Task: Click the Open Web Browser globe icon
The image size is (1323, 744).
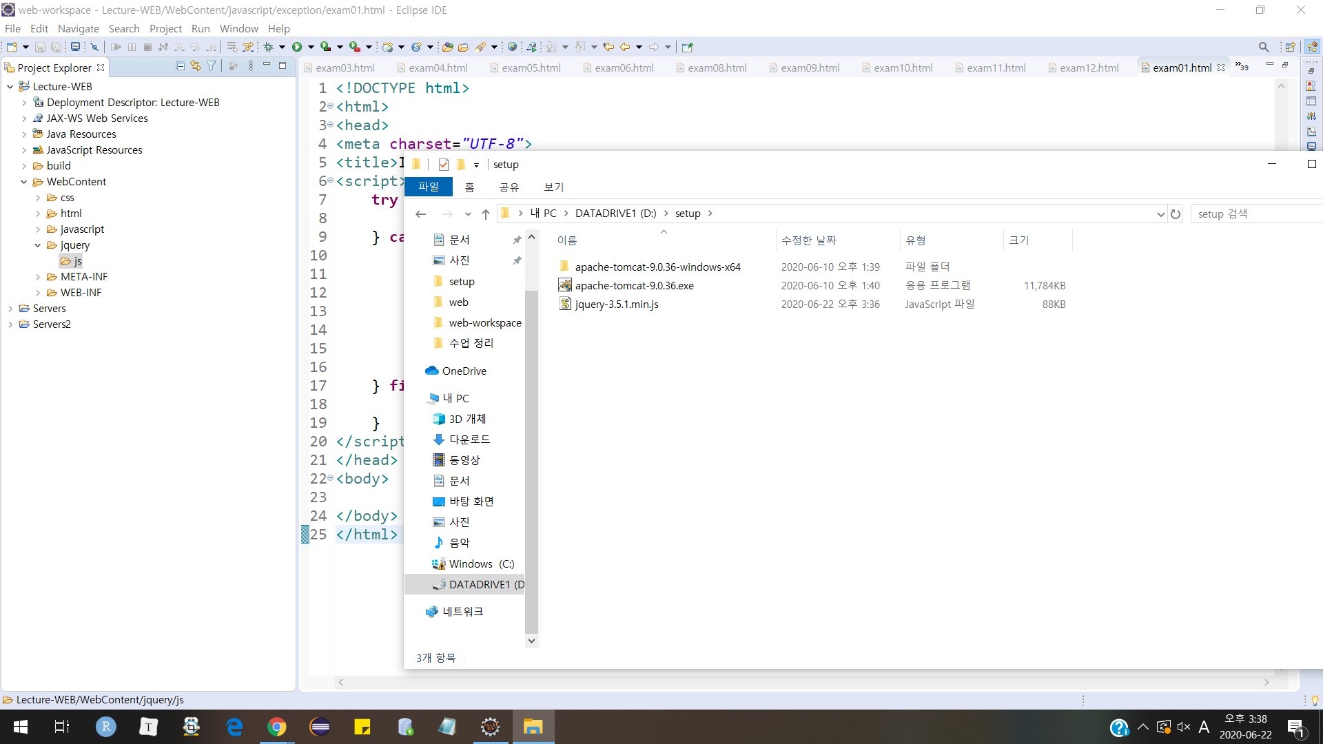Action: pyautogui.click(x=512, y=47)
